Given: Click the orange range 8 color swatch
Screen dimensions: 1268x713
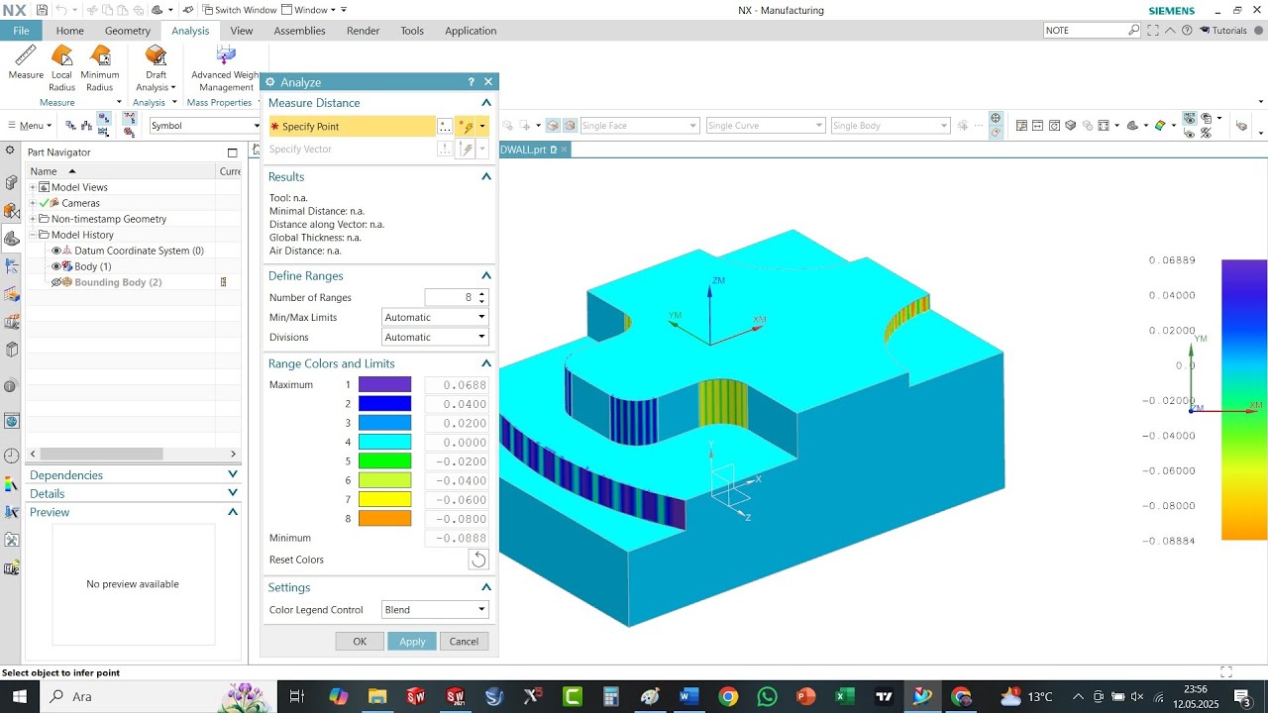Looking at the screenshot, I should (384, 518).
